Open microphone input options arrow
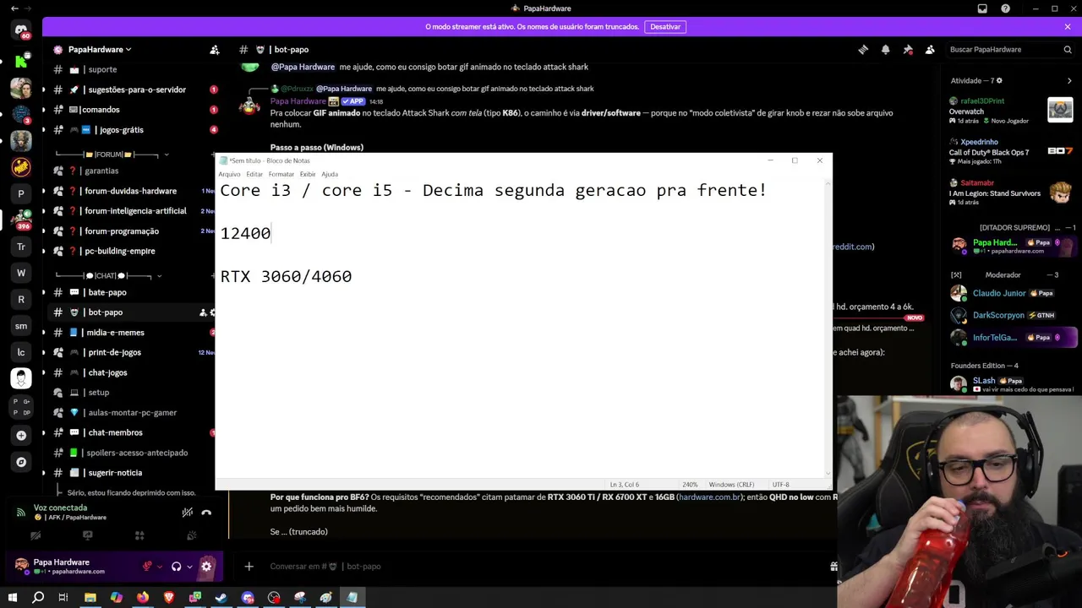Viewport: 1082px width, 608px height. click(x=159, y=567)
